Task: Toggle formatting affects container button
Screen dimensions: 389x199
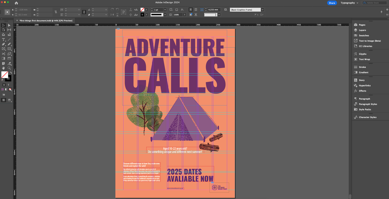Action: pyautogui.click(x=4, y=85)
